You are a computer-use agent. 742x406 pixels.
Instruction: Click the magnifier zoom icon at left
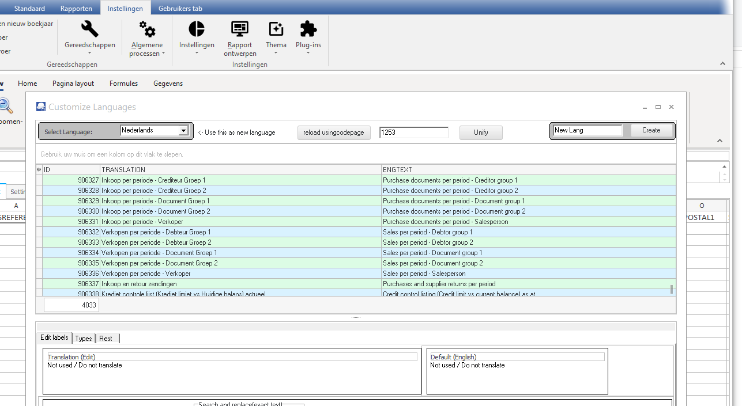tap(5, 105)
